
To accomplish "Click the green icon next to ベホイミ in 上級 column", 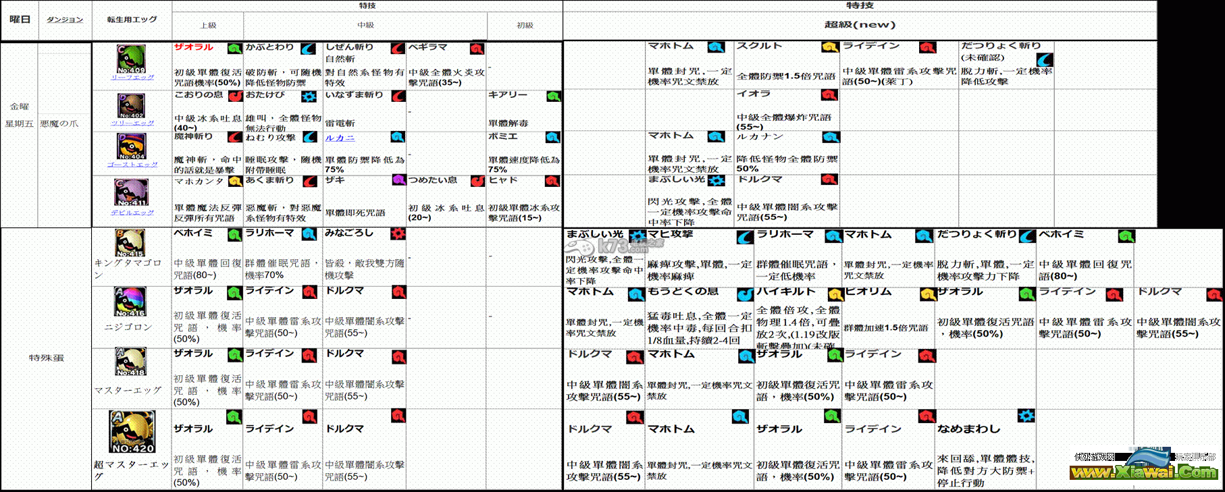I will click(x=234, y=234).
